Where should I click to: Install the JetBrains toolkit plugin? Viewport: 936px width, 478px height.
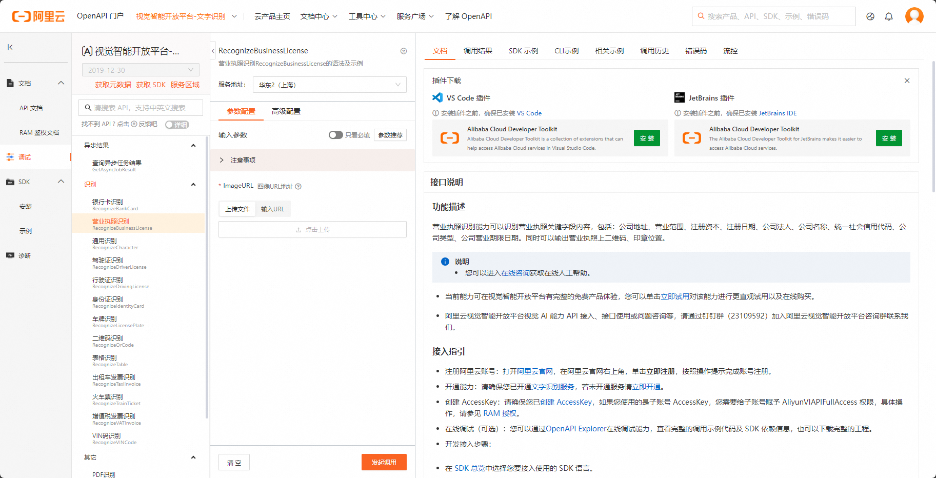[x=889, y=138]
